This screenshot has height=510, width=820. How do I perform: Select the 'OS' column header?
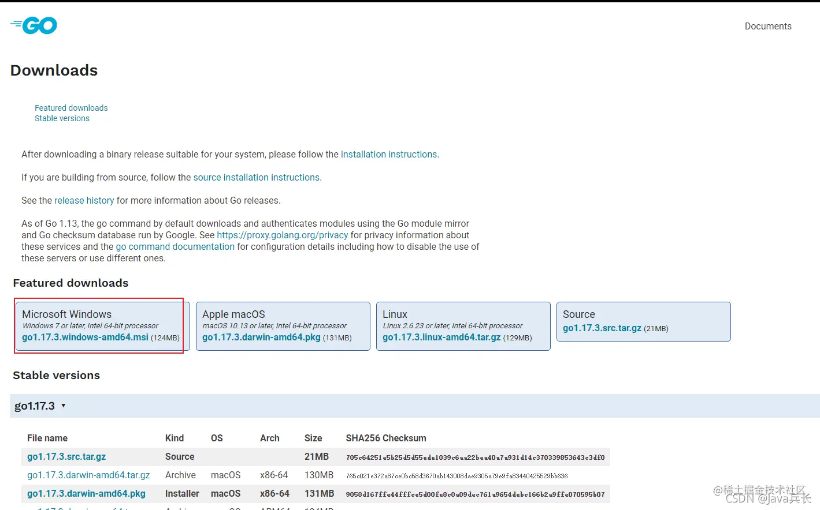click(217, 438)
